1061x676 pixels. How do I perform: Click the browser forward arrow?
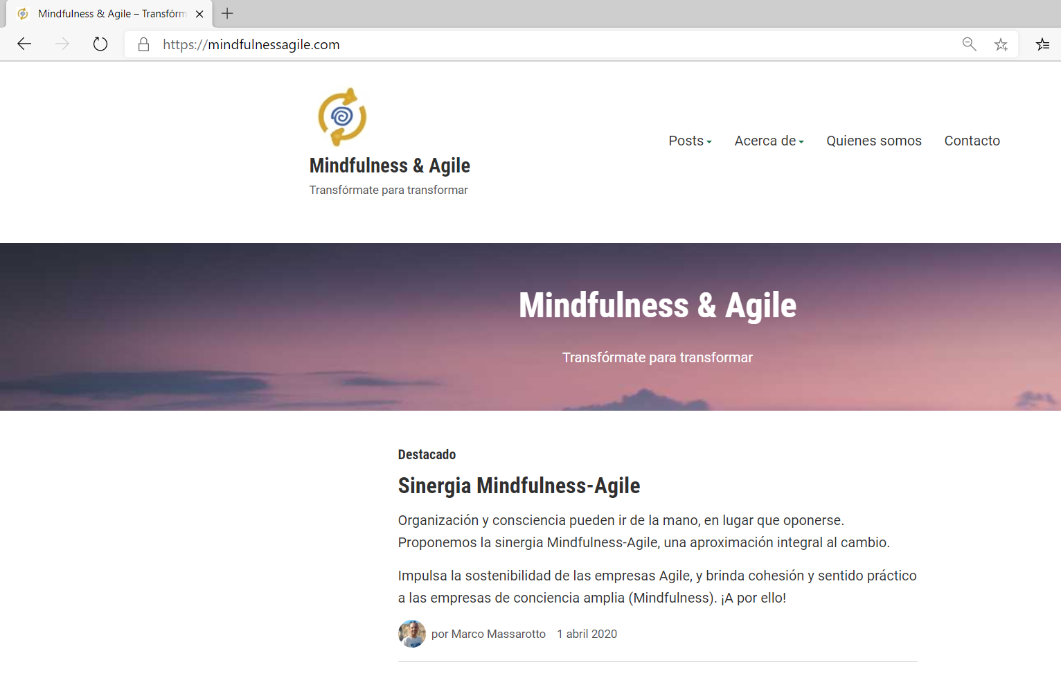coord(62,44)
